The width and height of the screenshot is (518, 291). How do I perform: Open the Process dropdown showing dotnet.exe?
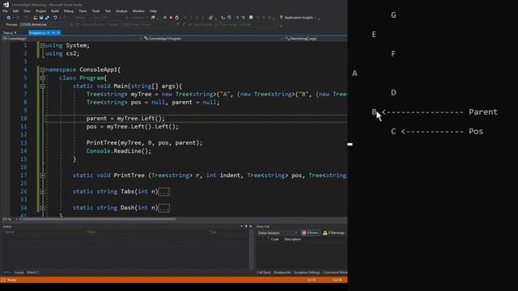pos(46,24)
